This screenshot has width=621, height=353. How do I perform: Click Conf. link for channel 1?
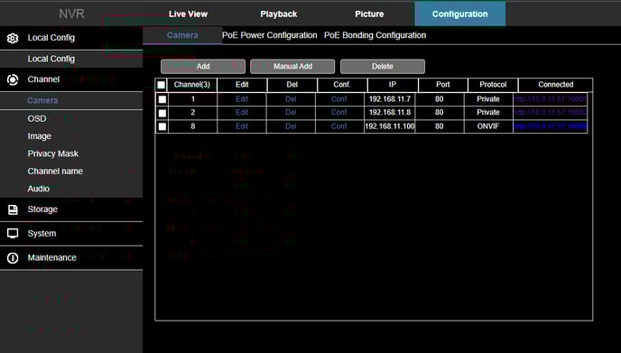pyautogui.click(x=339, y=99)
